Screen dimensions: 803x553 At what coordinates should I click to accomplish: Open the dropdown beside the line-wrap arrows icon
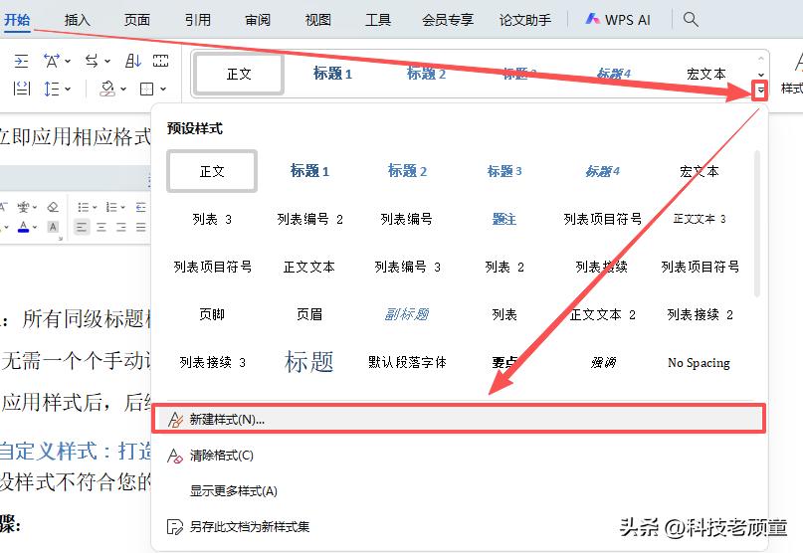107,61
